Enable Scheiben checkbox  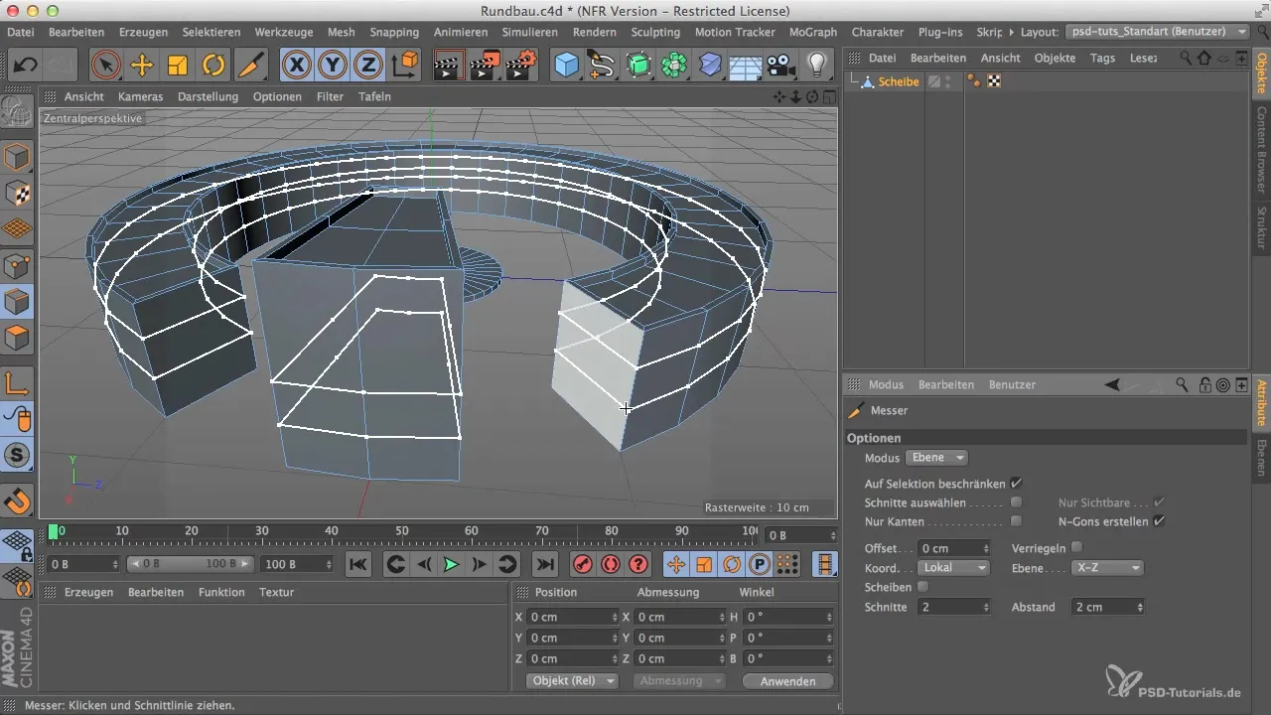coord(922,587)
